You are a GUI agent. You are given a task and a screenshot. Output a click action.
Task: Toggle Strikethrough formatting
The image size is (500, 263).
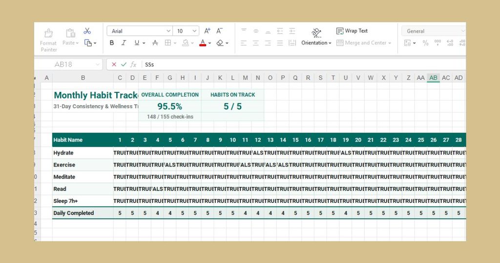155,43
